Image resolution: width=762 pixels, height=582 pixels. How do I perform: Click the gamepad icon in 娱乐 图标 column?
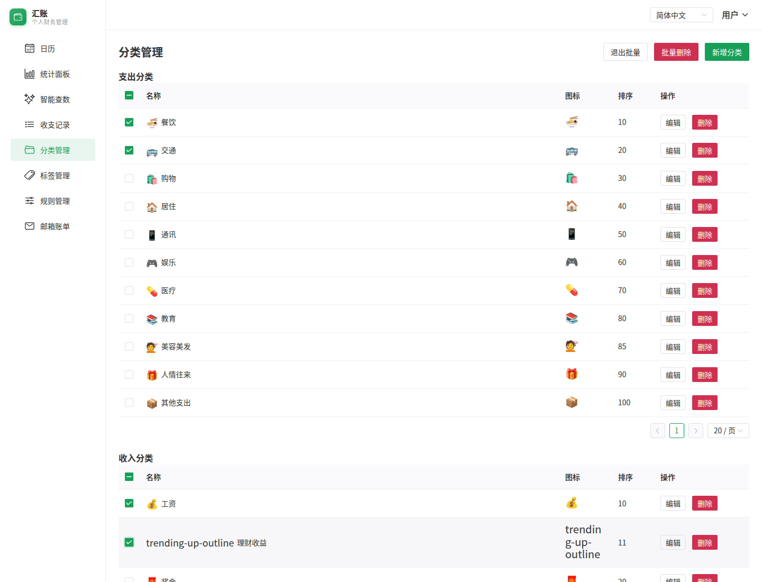pyautogui.click(x=571, y=262)
